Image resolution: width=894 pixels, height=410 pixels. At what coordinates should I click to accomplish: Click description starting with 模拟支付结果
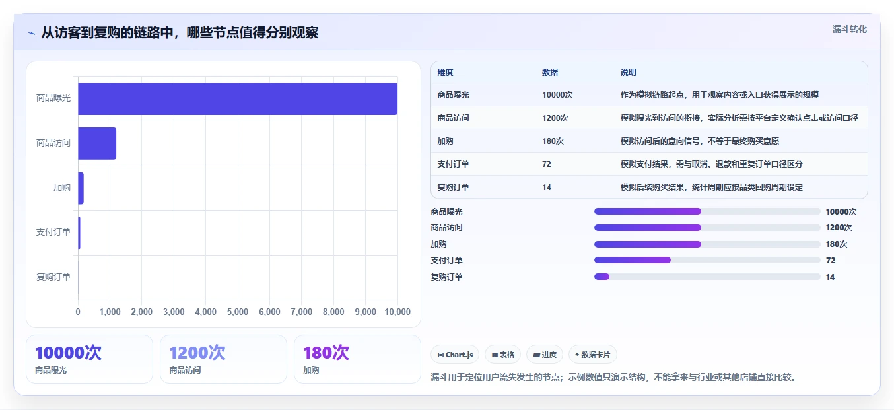tap(712, 164)
